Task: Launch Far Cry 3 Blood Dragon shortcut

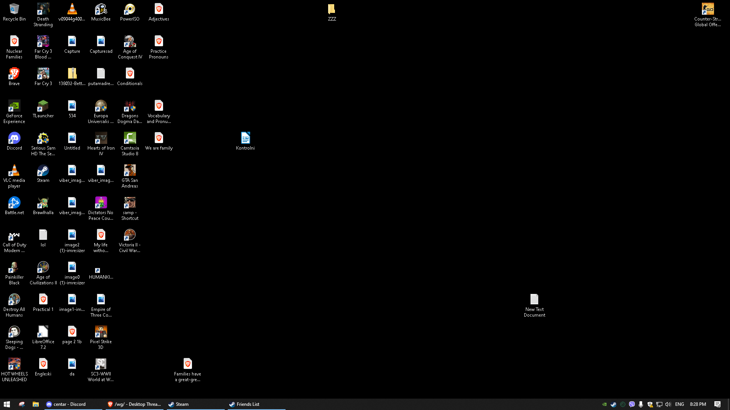Action: [43, 47]
